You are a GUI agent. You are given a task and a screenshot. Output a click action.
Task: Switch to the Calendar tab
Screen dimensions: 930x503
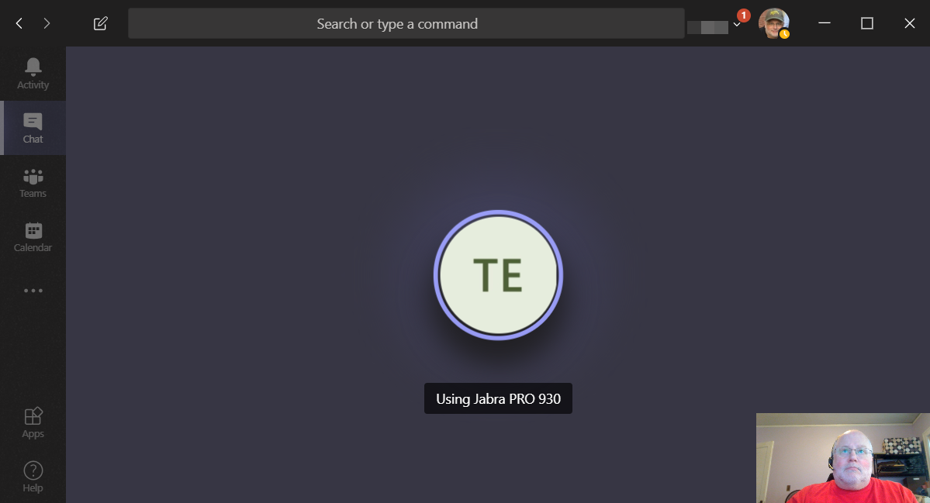point(33,236)
